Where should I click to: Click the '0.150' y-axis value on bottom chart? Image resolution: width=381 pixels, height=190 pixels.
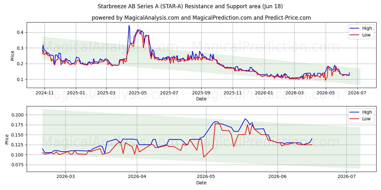point(18,135)
